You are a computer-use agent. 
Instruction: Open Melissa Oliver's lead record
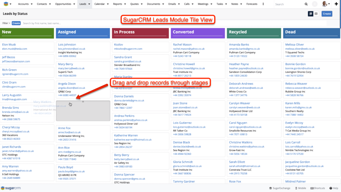pyautogui.click(x=295, y=45)
